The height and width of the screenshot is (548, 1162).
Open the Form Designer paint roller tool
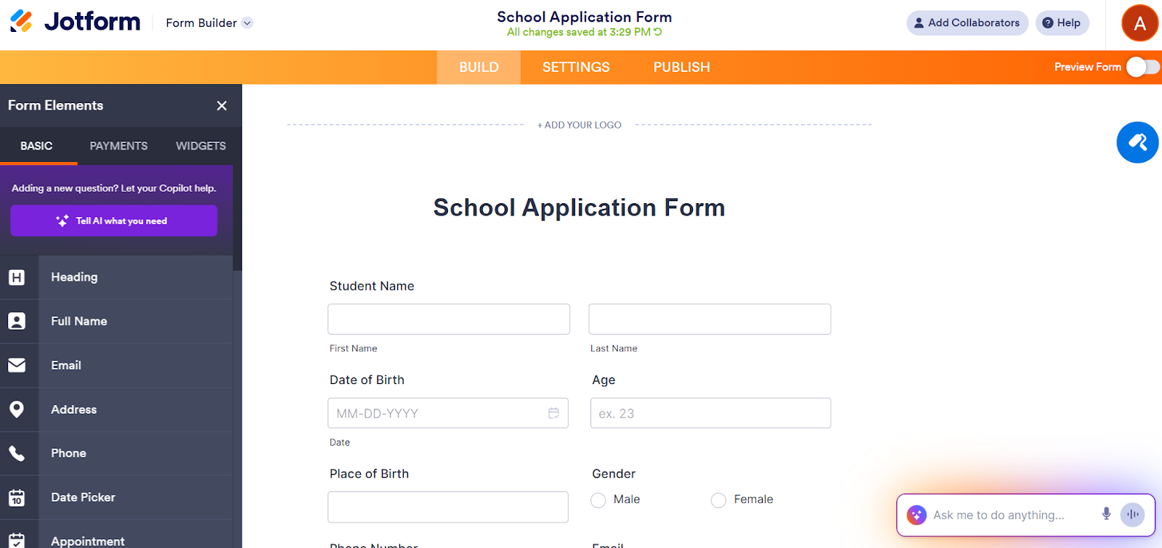click(1137, 142)
